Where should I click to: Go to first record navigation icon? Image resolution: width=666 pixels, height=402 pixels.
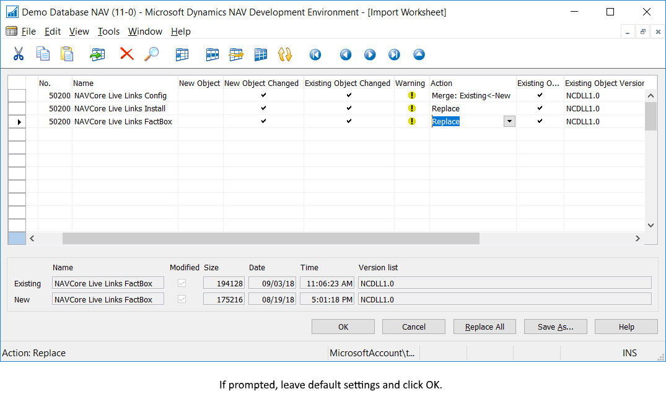pyautogui.click(x=315, y=55)
